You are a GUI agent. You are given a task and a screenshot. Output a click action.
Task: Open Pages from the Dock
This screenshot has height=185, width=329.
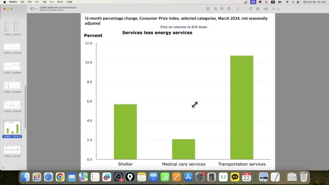pyautogui.click(x=176, y=177)
